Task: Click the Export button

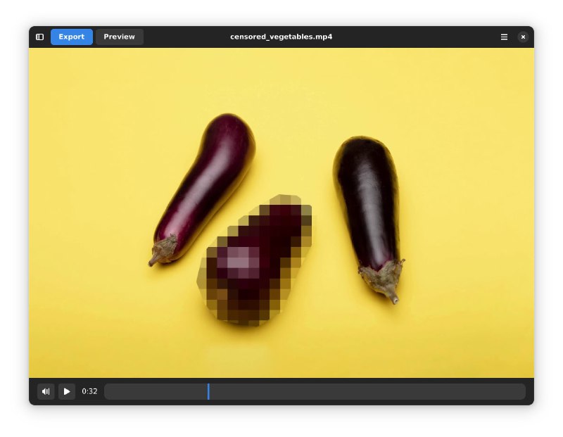Action: 72,37
